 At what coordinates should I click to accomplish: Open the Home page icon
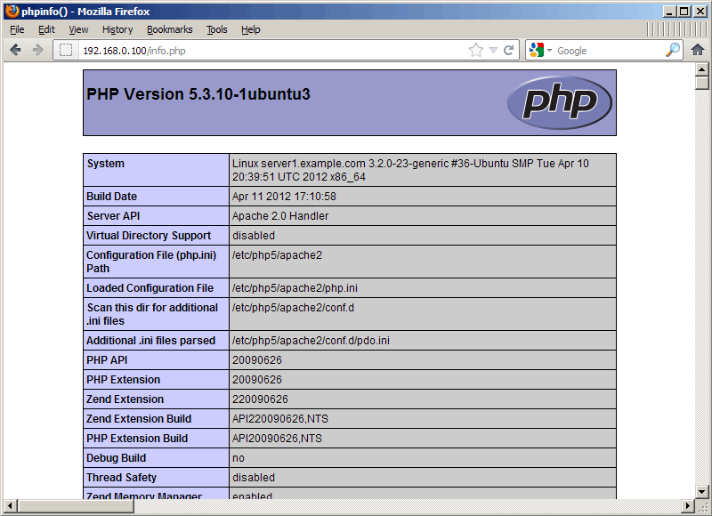tap(698, 50)
